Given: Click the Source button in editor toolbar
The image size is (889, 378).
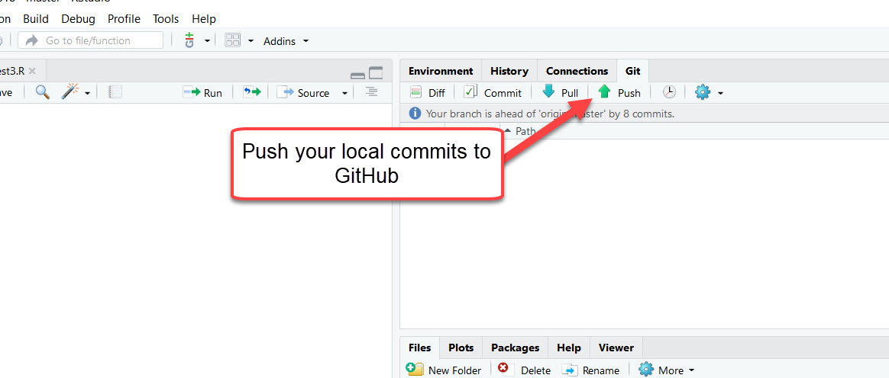Looking at the screenshot, I should click(x=302, y=93).
